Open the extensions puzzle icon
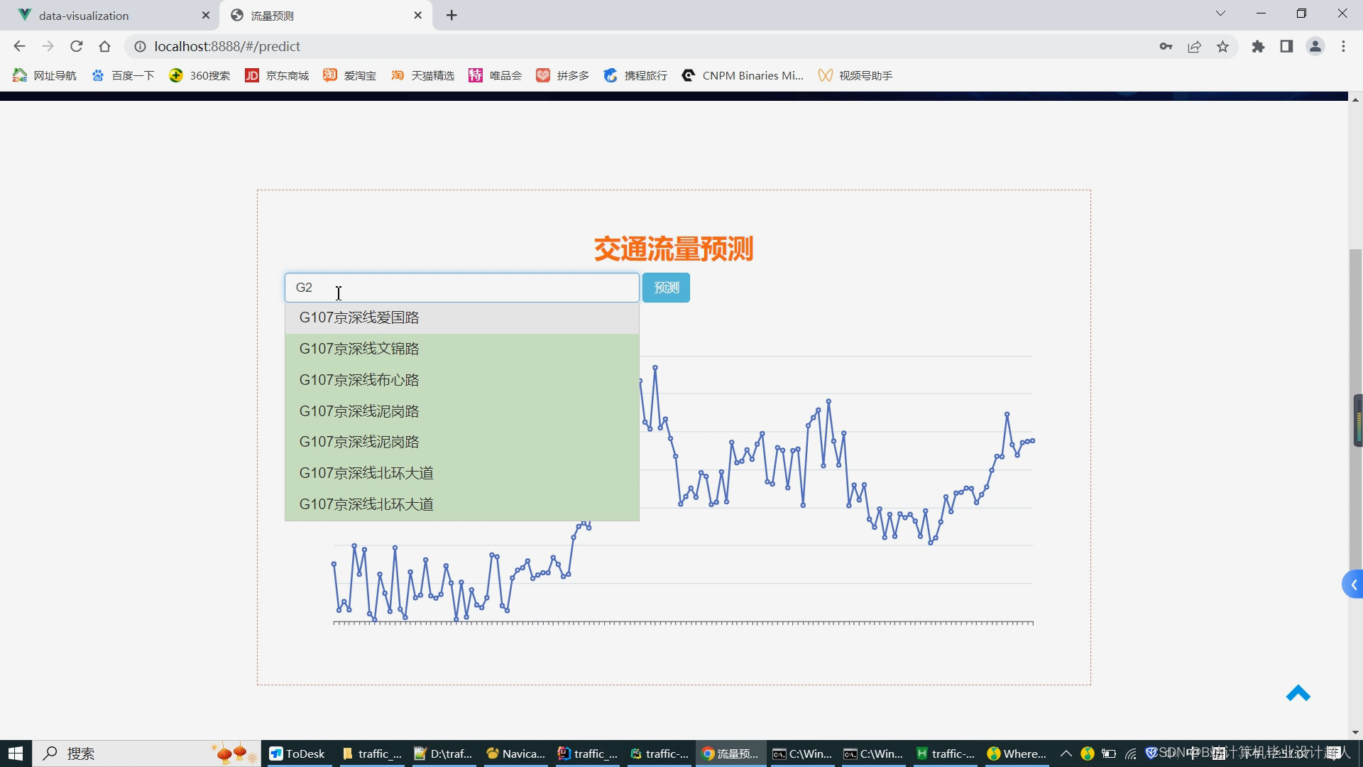The height and width of the screenshot is (767, 1363). click(x=1258, y=46)
